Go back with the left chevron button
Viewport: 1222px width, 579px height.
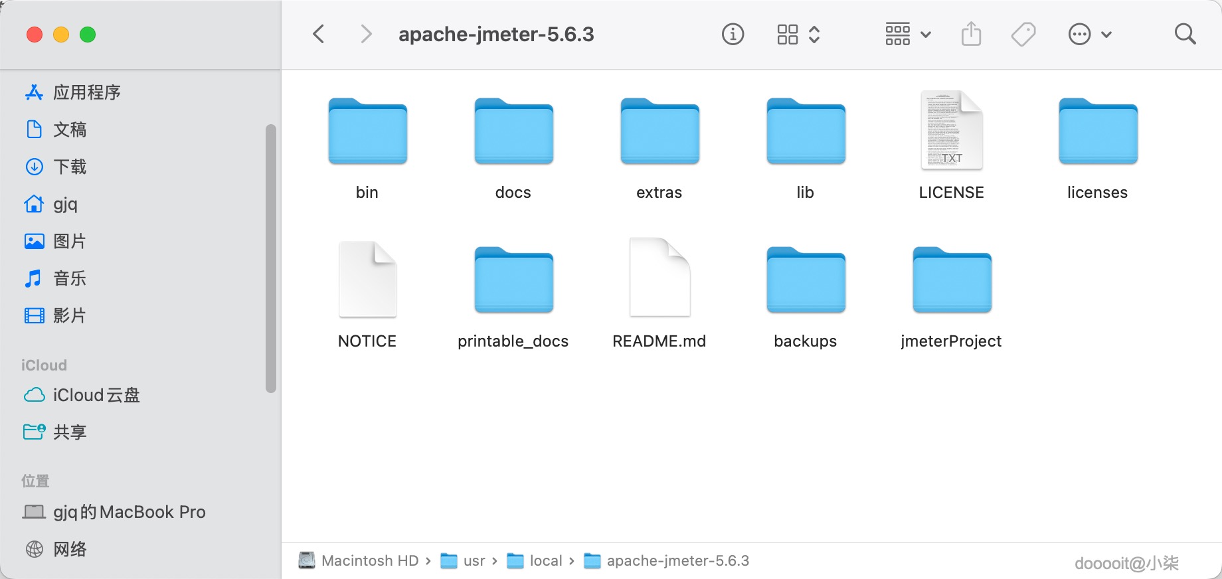(x=319, y=34)
